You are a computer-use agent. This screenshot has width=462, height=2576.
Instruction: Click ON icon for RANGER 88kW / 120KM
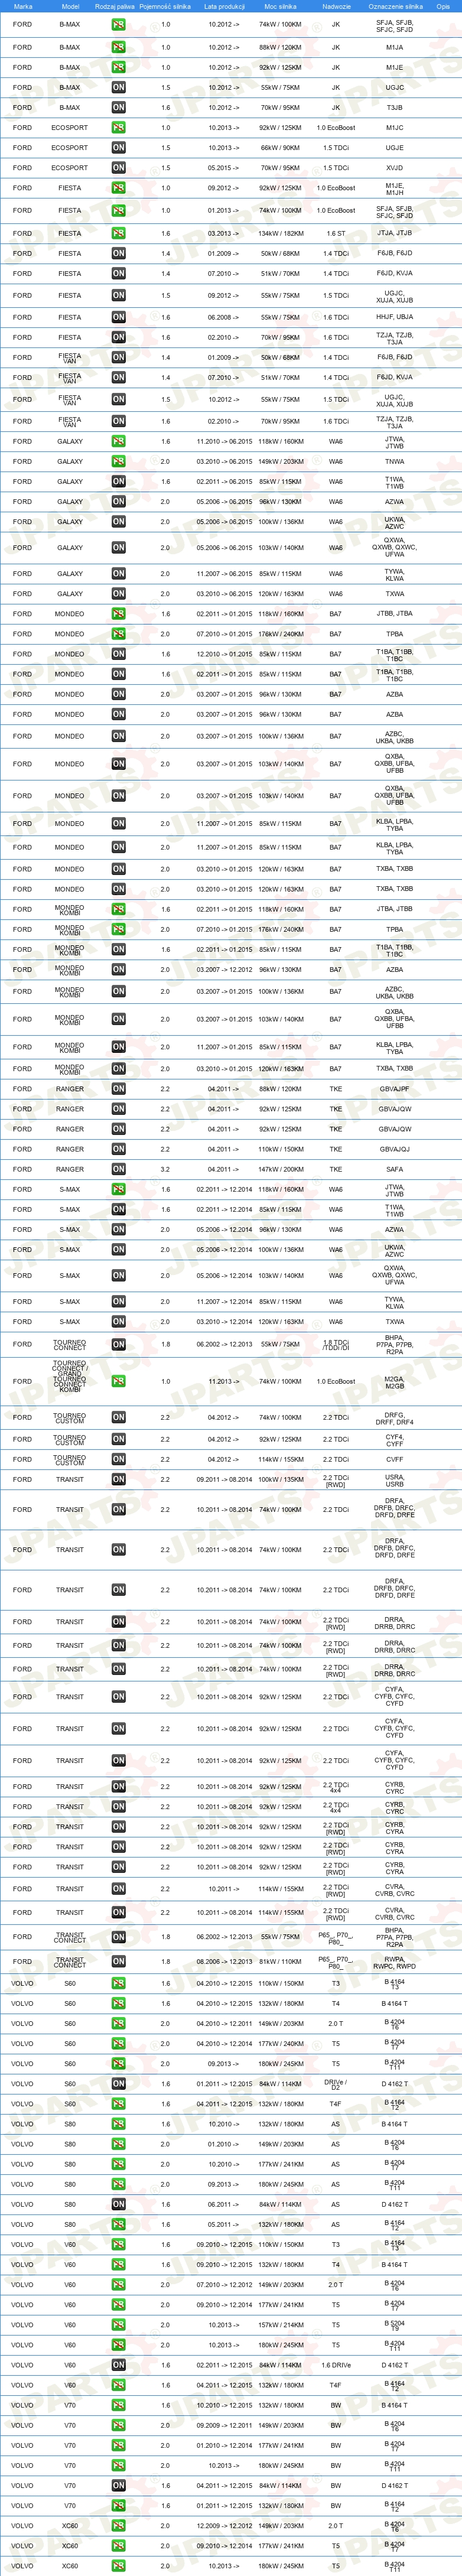tap(118, 1089)
